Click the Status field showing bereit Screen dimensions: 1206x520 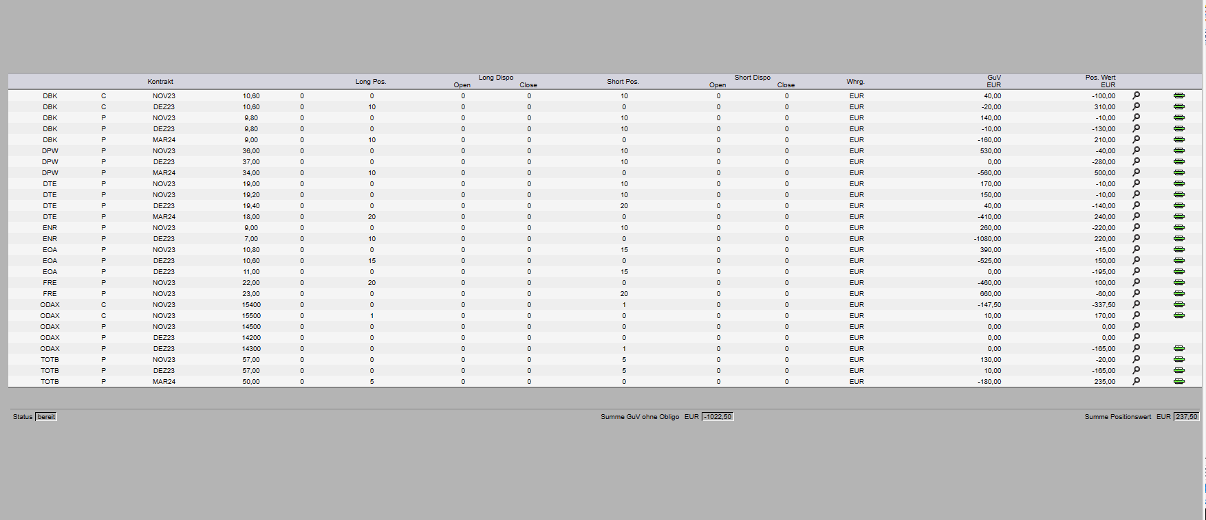[46, 417]
